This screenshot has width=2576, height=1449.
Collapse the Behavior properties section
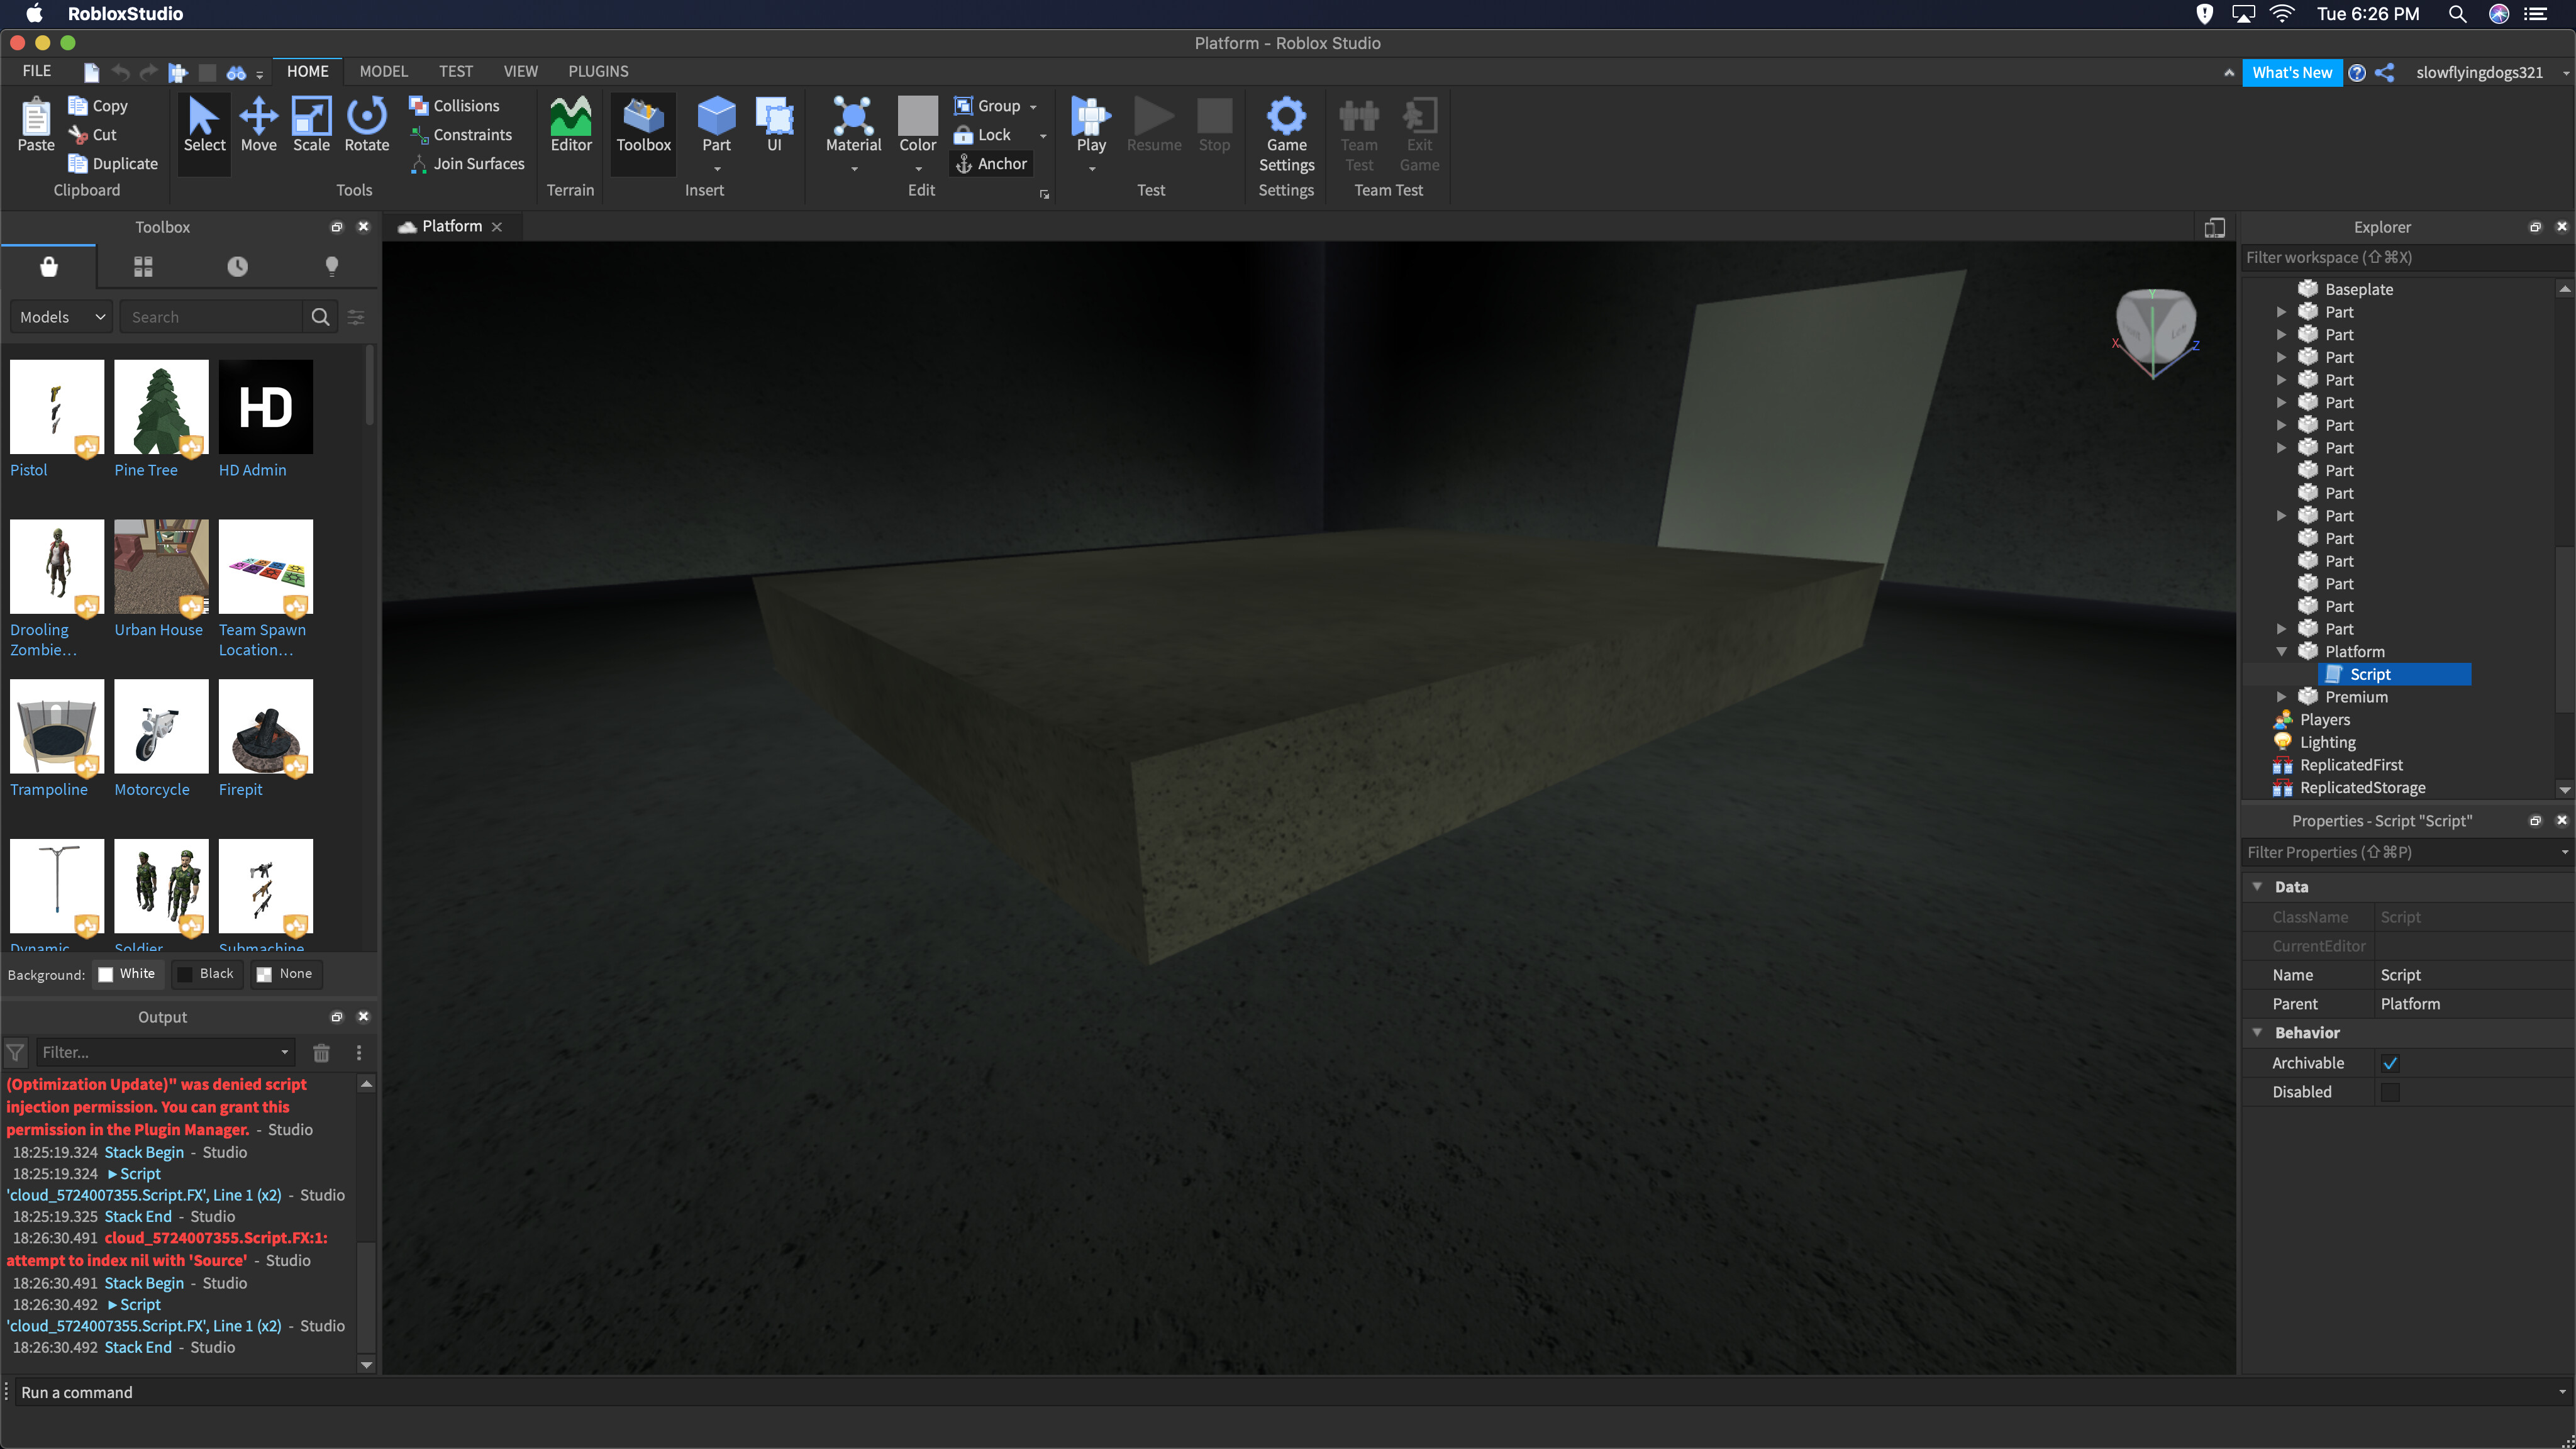(2257, 1032)
